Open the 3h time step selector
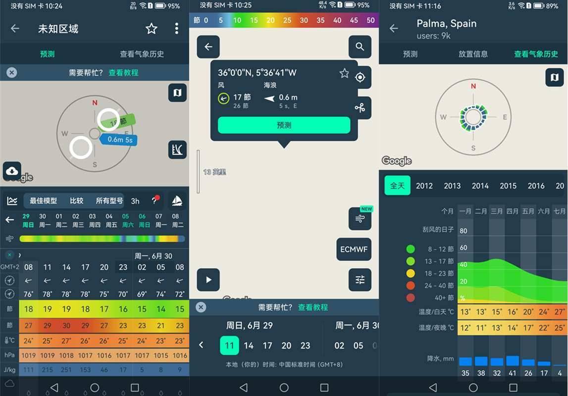Image resolution: width=568 pixels, height=396 pixels. (x=135, y=201)
